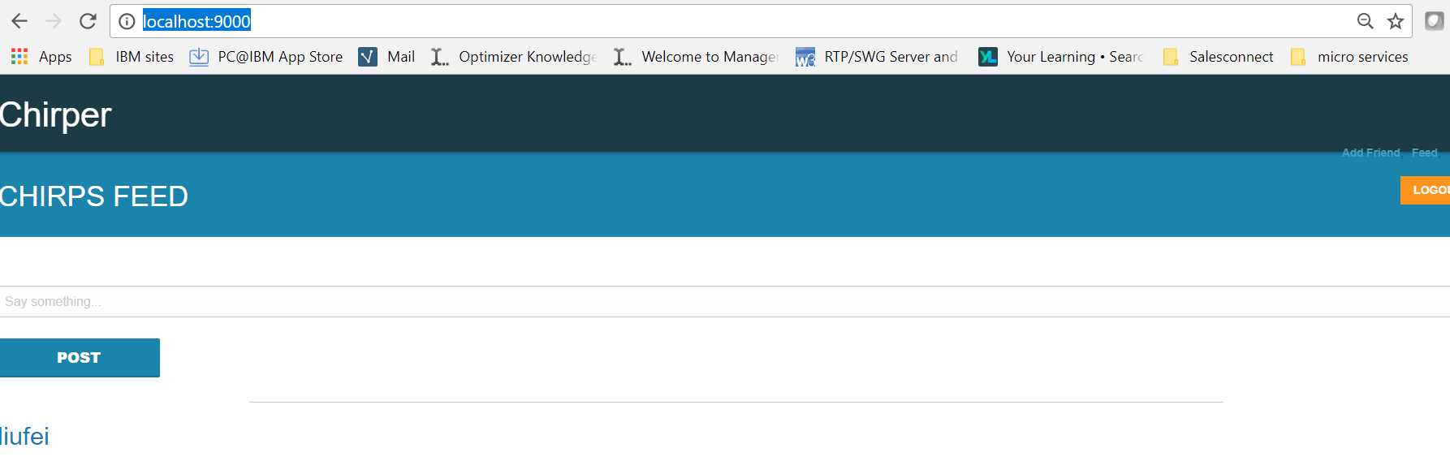Open the Apps grid shortcut
Screen dimensions: 1450x461
tap(41, 57)
